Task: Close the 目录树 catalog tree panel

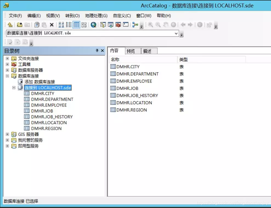Action: click(x=102, y=50)
